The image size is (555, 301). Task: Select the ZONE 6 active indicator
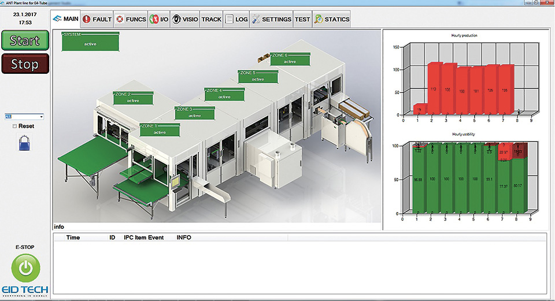[290, 59]
